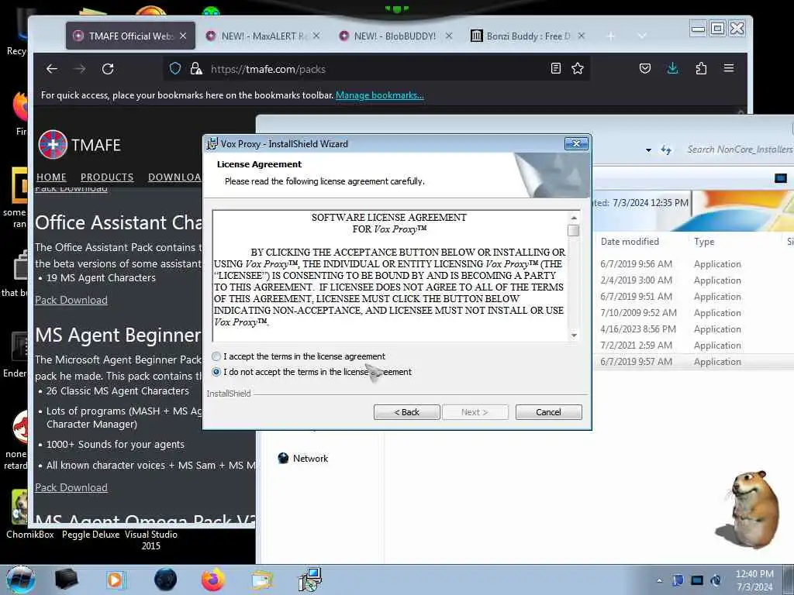Open the Windows Start orb
Image resolution: width=794 pixels, height=595 pixels.
tap(20, 580)
